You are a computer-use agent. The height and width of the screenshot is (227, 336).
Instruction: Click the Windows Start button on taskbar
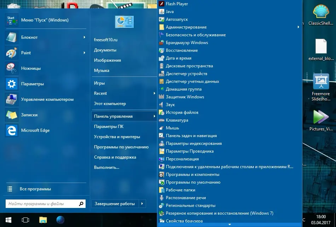(x=8, y=220)
